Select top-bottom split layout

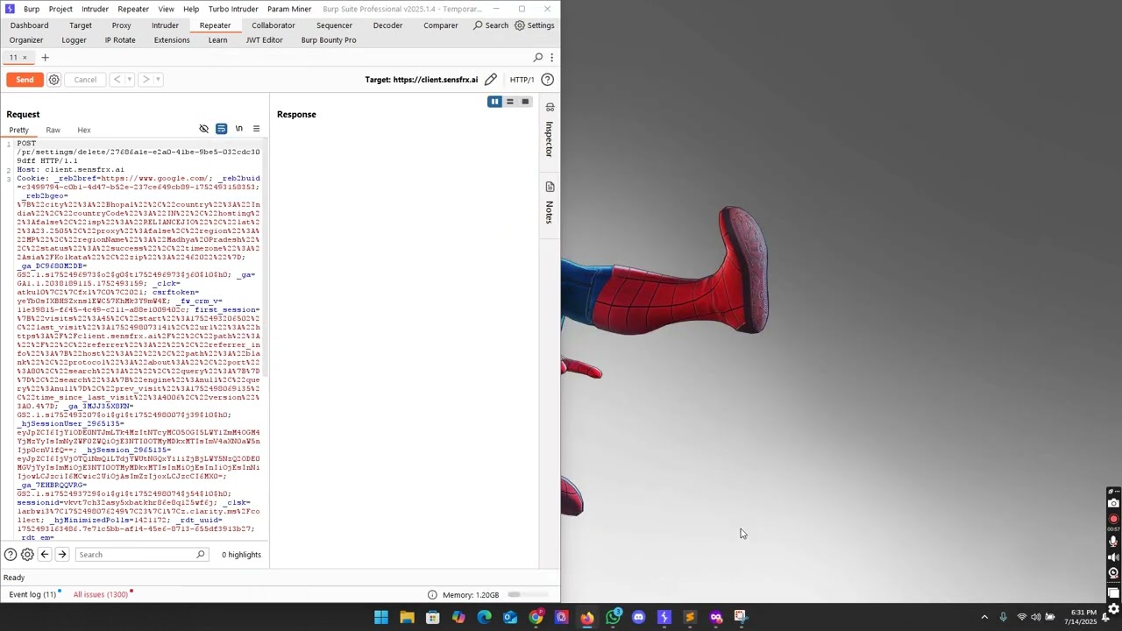point(509,102)
